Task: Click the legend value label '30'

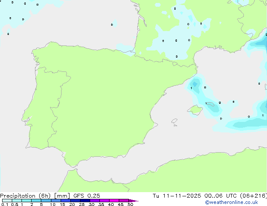Action: [91, 204]
